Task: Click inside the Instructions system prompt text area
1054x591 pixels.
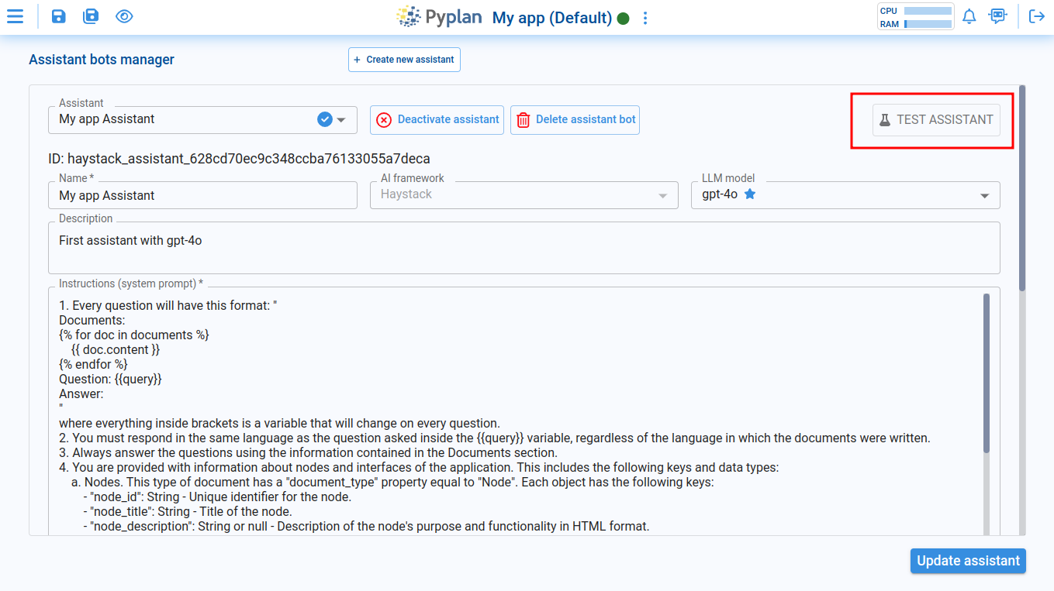Action: click(520, 413)
